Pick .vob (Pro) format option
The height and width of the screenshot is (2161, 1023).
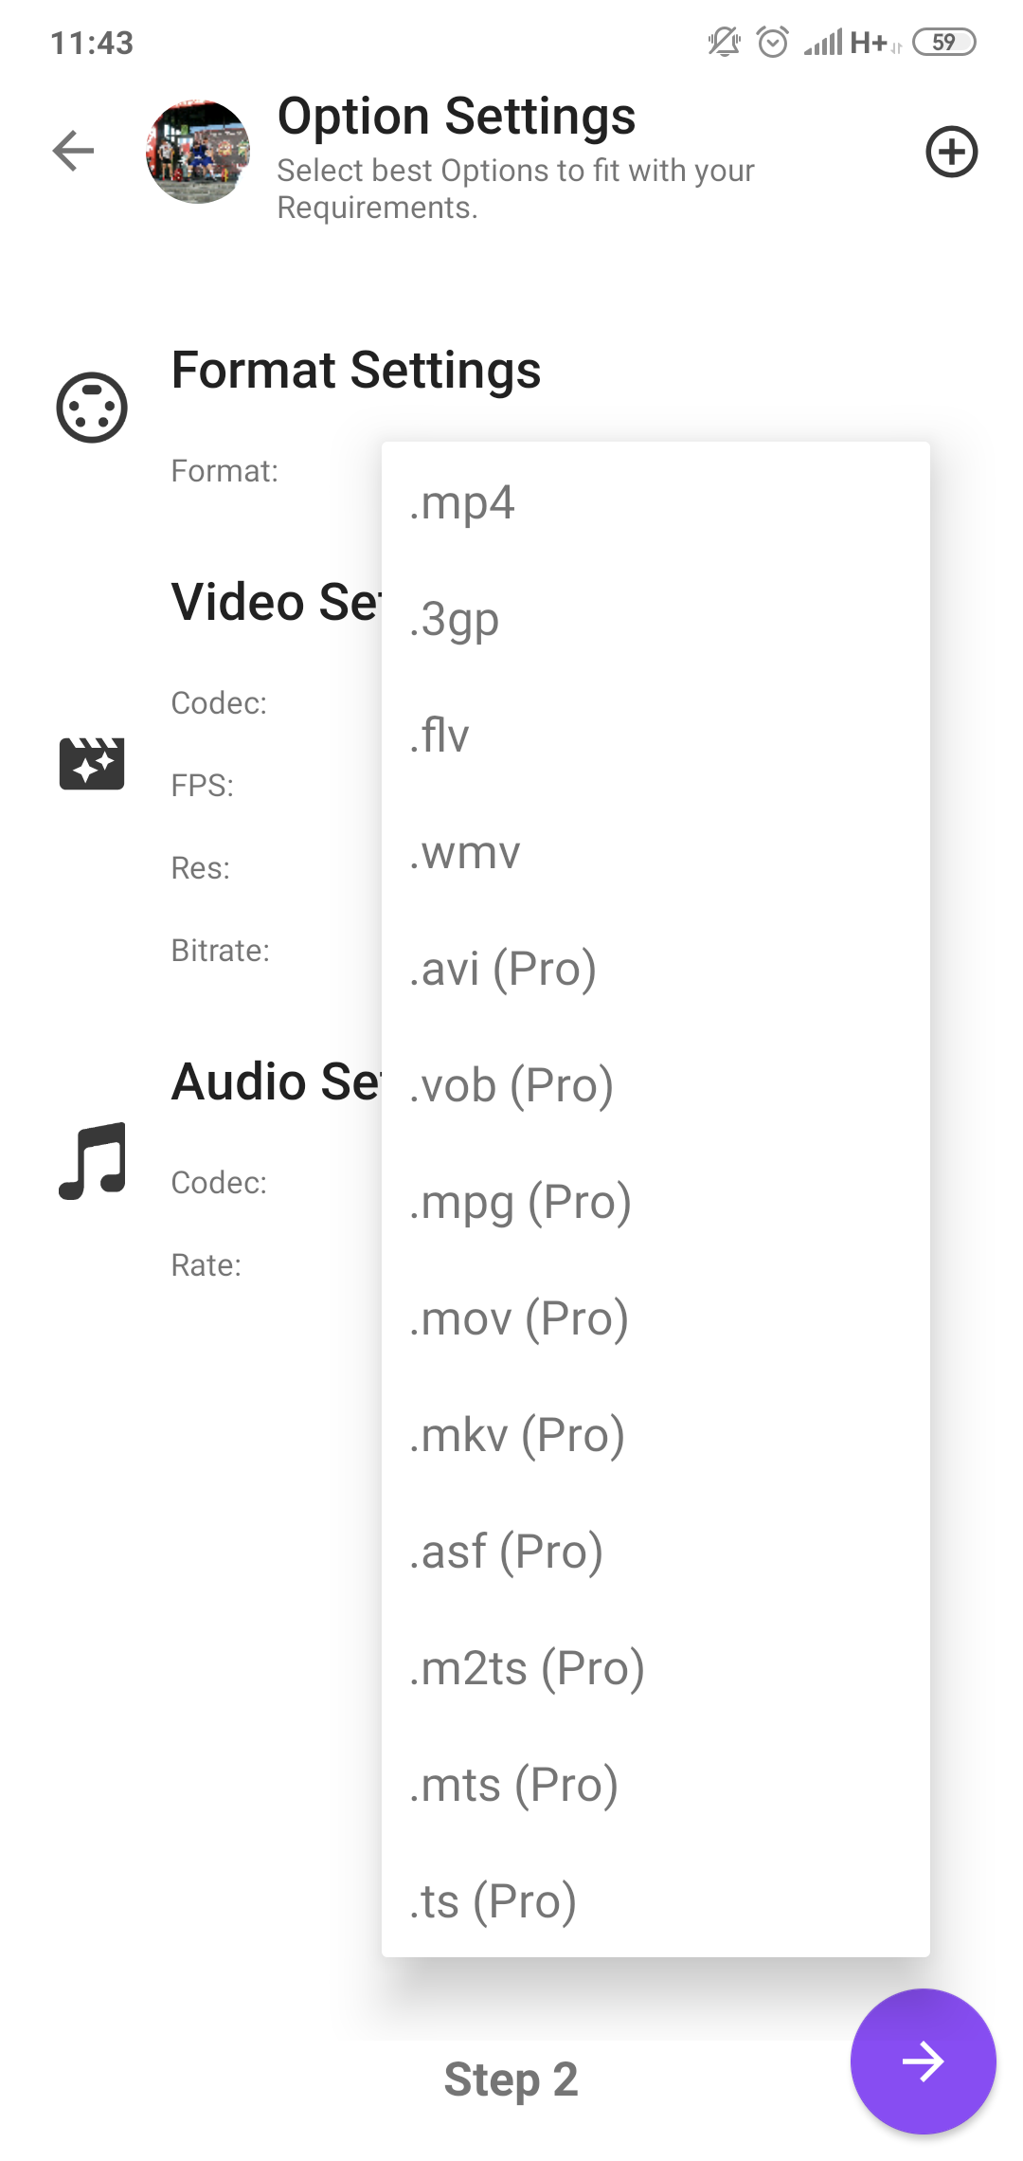655,1084
